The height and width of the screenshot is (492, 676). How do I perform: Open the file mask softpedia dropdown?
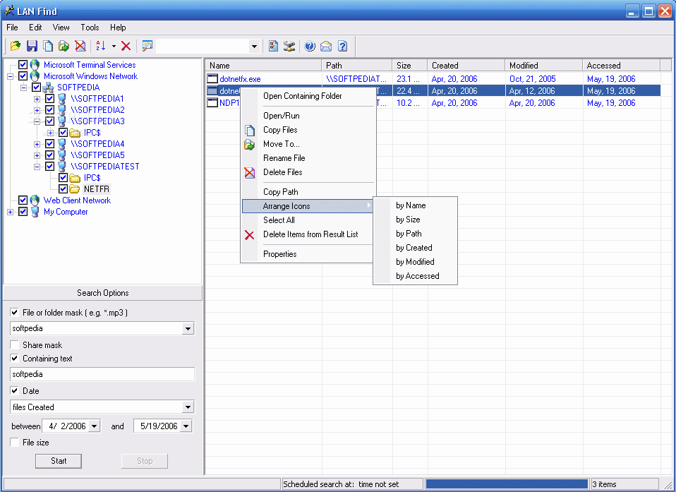188,328
